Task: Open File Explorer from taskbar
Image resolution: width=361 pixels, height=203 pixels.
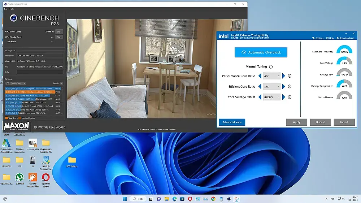Action: (167, 199)
